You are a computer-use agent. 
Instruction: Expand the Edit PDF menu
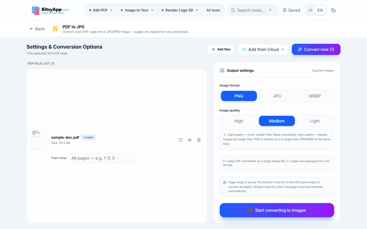pyautogui.click(x=101, y=10)
